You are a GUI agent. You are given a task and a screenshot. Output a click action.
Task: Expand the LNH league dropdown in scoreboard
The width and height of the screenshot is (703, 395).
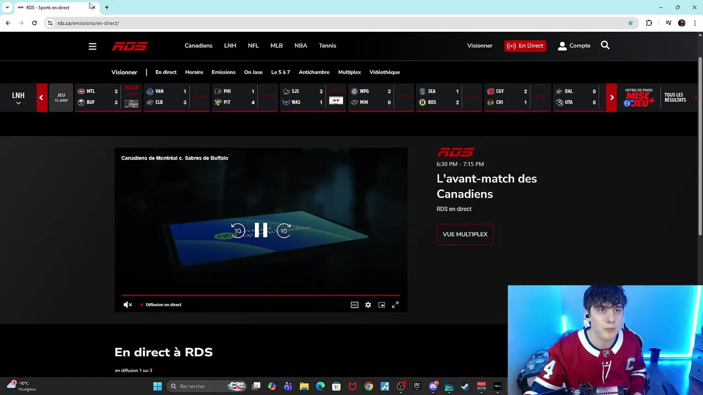[18, 98]
